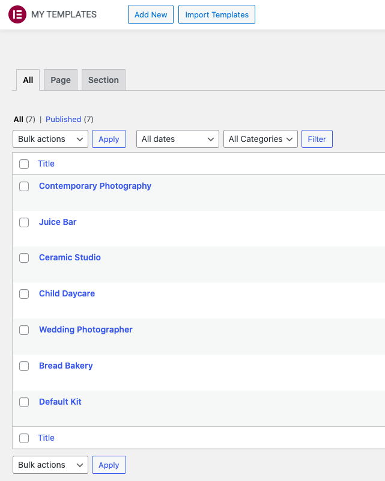The image size is (385, 481).
Task: Expand the bottom Bulk actions dropdown
Action: point(50,465)
